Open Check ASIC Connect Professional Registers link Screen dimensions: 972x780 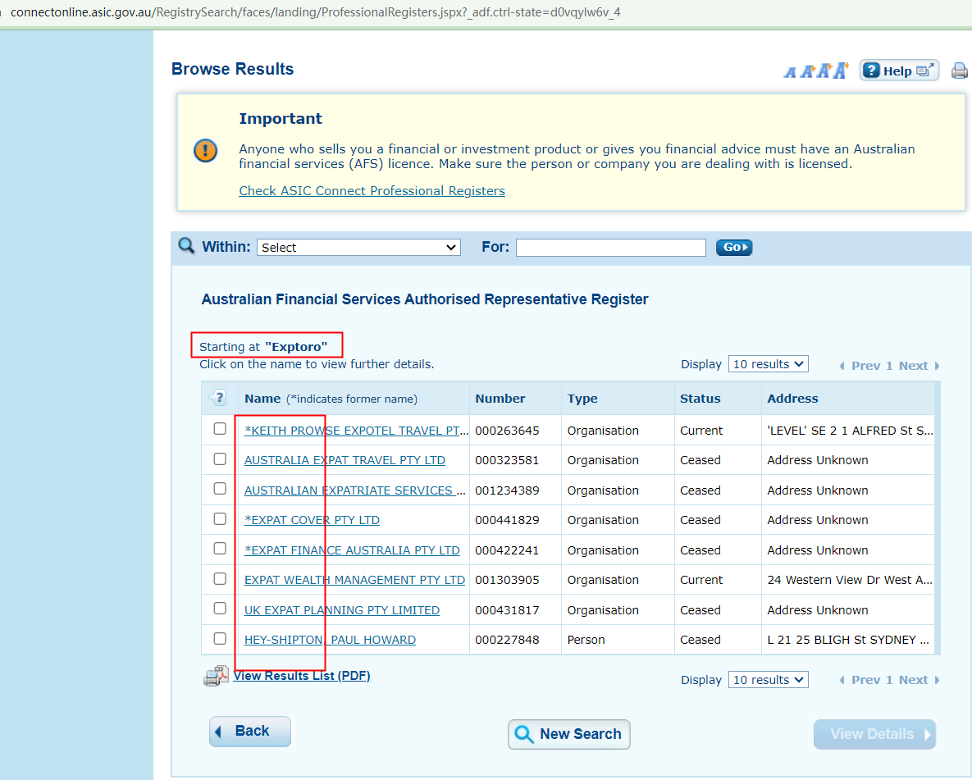(x=372, y=191)
